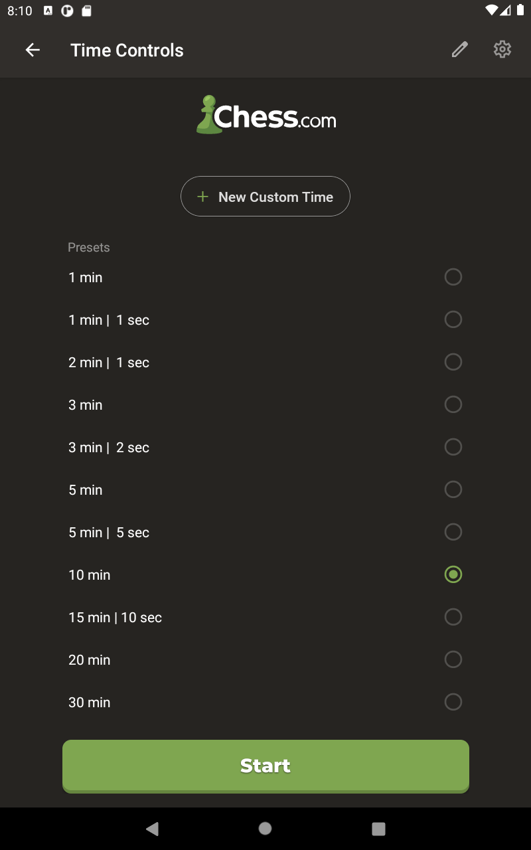531x850 pixels.
Task: Click the New Custom Time button
Action: click(265, 197)
